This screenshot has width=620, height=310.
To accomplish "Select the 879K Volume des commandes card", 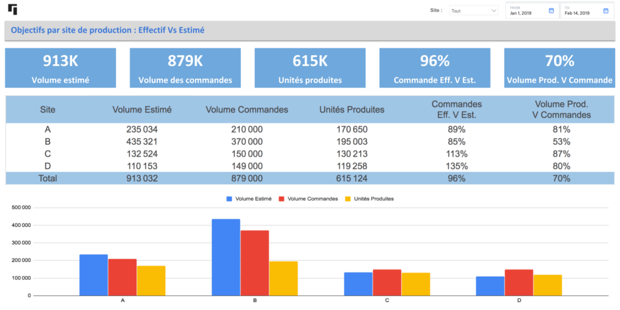I will pyautogui.click(x=185, y=68).
